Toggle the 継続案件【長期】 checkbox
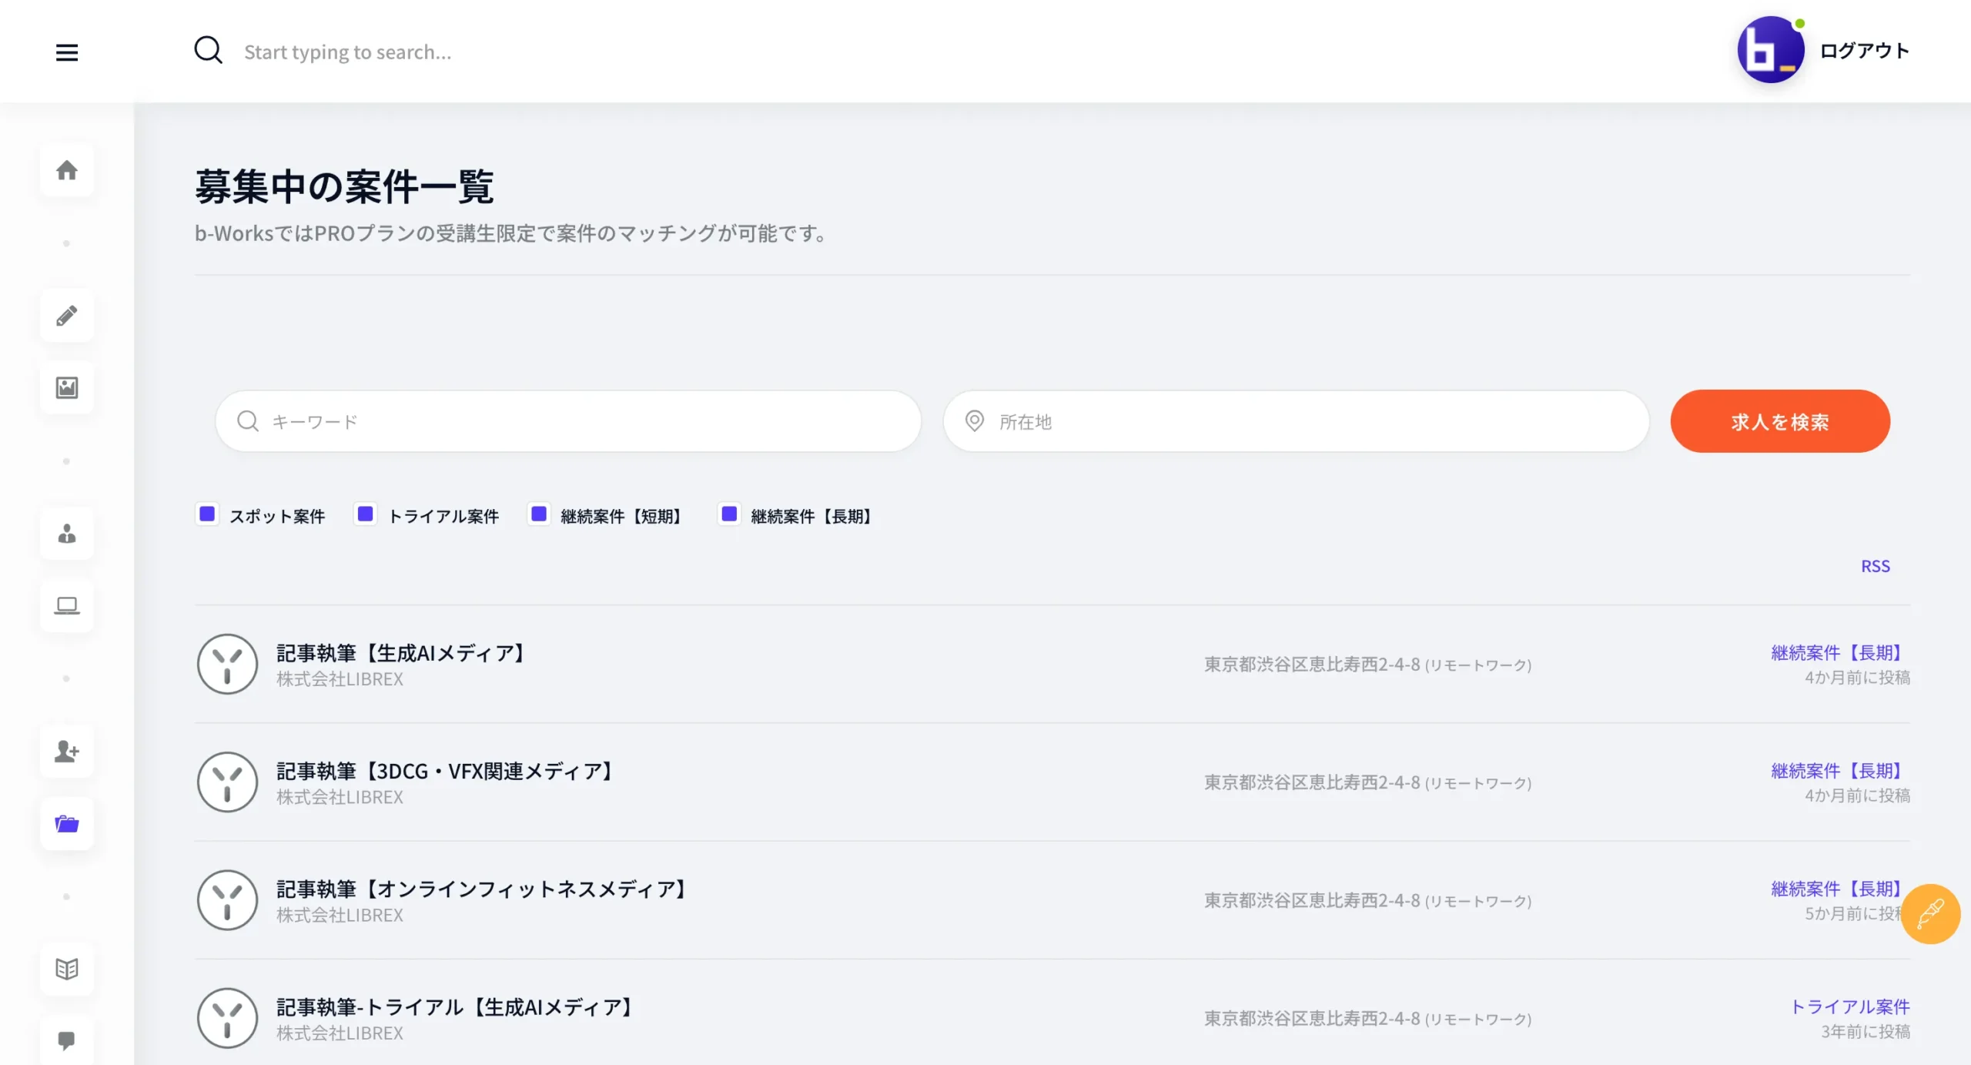This screenshot has width=1971, height=1065. coord(729,514)
